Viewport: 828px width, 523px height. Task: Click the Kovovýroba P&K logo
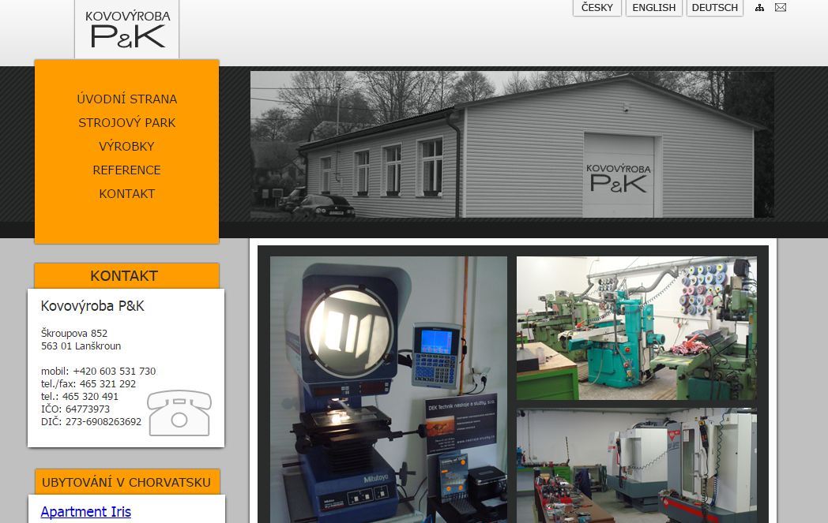(127, 29)
